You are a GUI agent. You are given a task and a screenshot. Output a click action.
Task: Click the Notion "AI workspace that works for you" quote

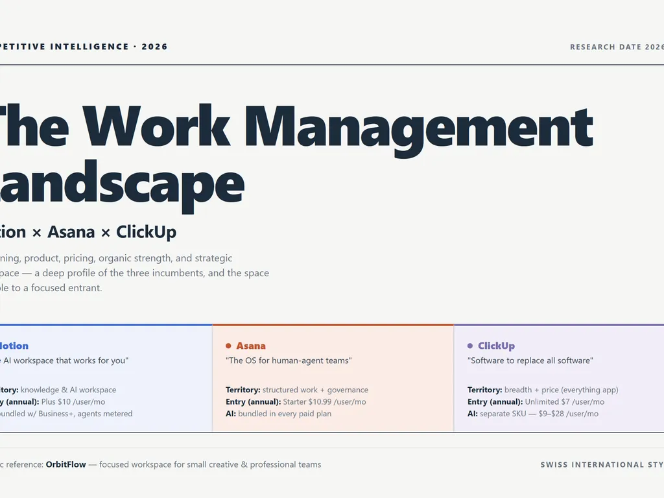pyautogui.click(x=64, y=361)
